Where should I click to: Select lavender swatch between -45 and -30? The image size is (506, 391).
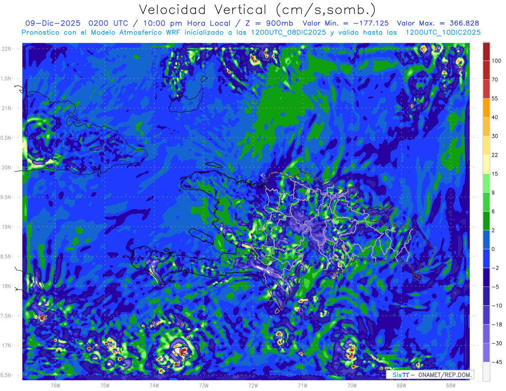point(486,353)
